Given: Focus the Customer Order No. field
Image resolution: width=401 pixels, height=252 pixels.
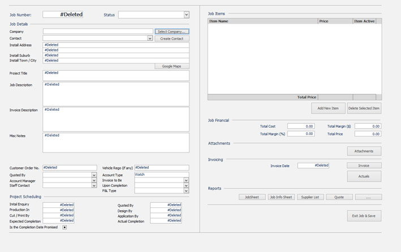Looking at the screenshot, I should (70, 168).
